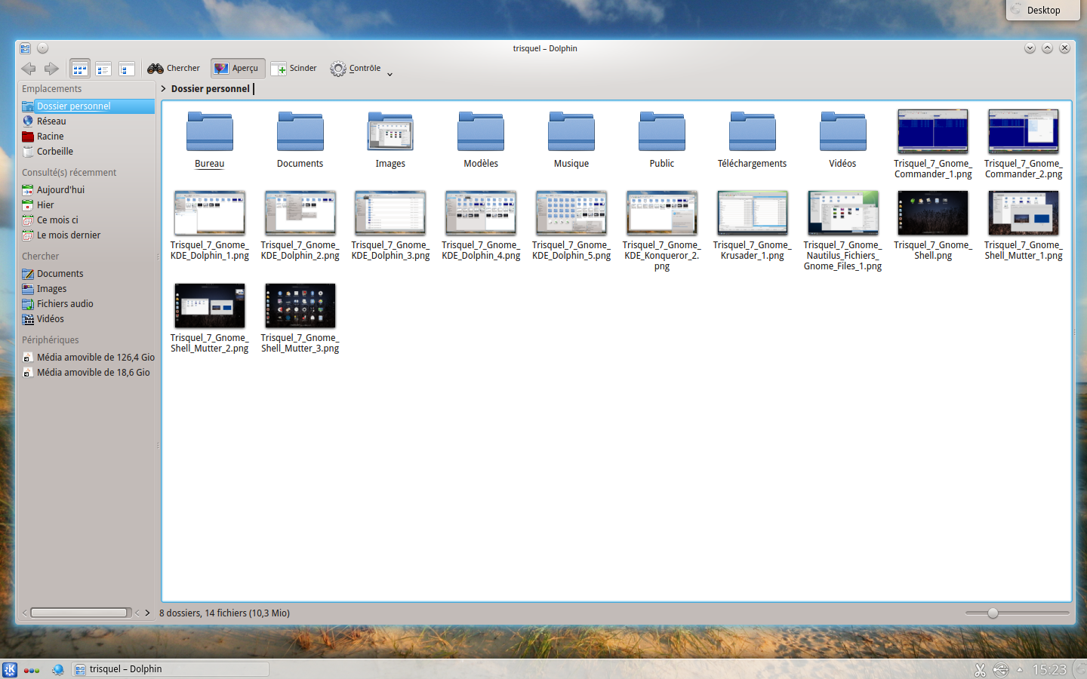
Task: Switch to icons view mode
Action: pos(80,69)
